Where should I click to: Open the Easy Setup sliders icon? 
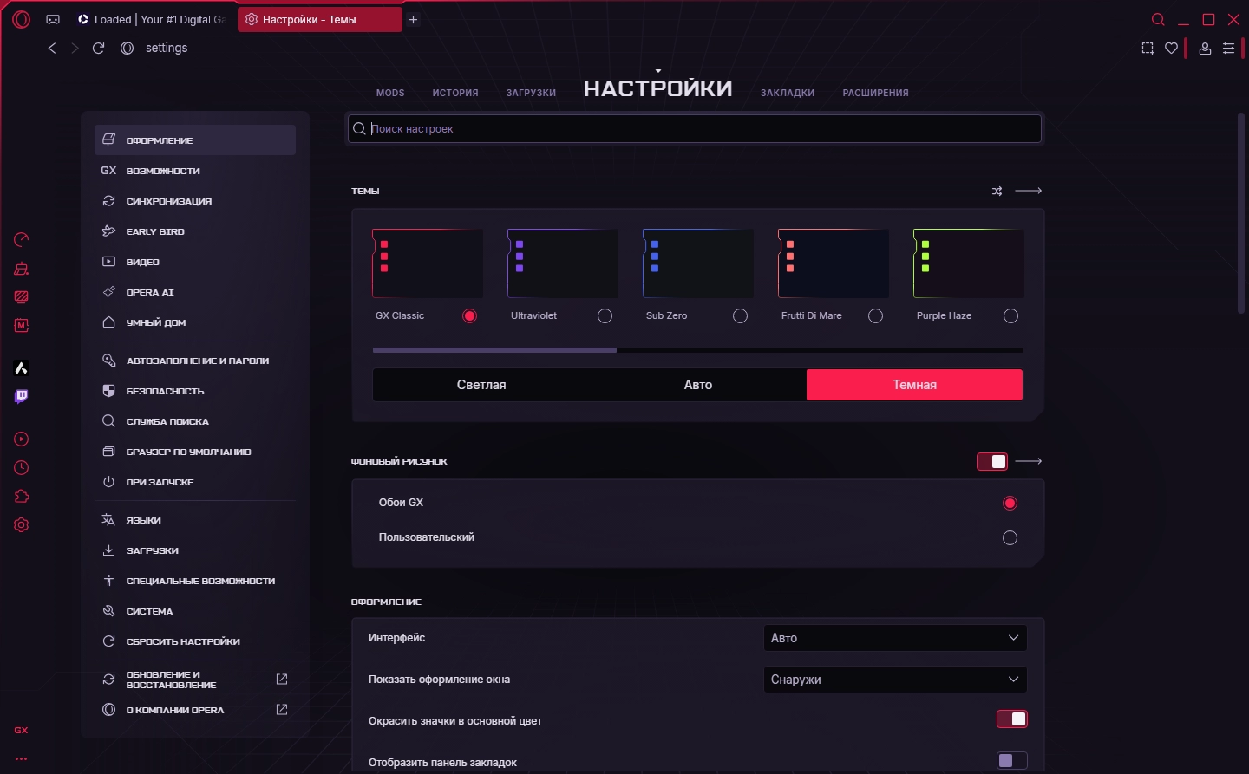click(x=1229, y=49)
